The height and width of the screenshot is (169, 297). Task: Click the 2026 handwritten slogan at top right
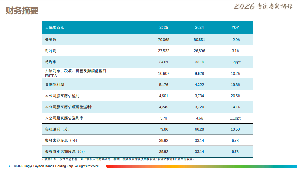point(263,6)
